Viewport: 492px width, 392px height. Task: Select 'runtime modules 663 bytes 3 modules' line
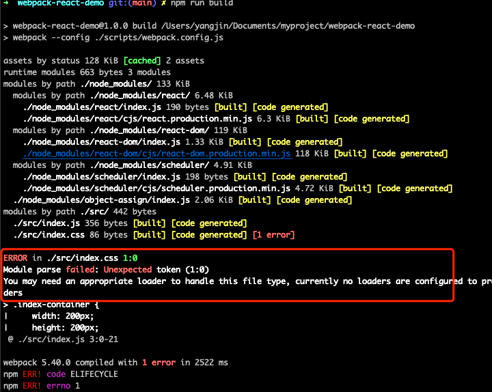pyautogui.click(x=87, y=72)
